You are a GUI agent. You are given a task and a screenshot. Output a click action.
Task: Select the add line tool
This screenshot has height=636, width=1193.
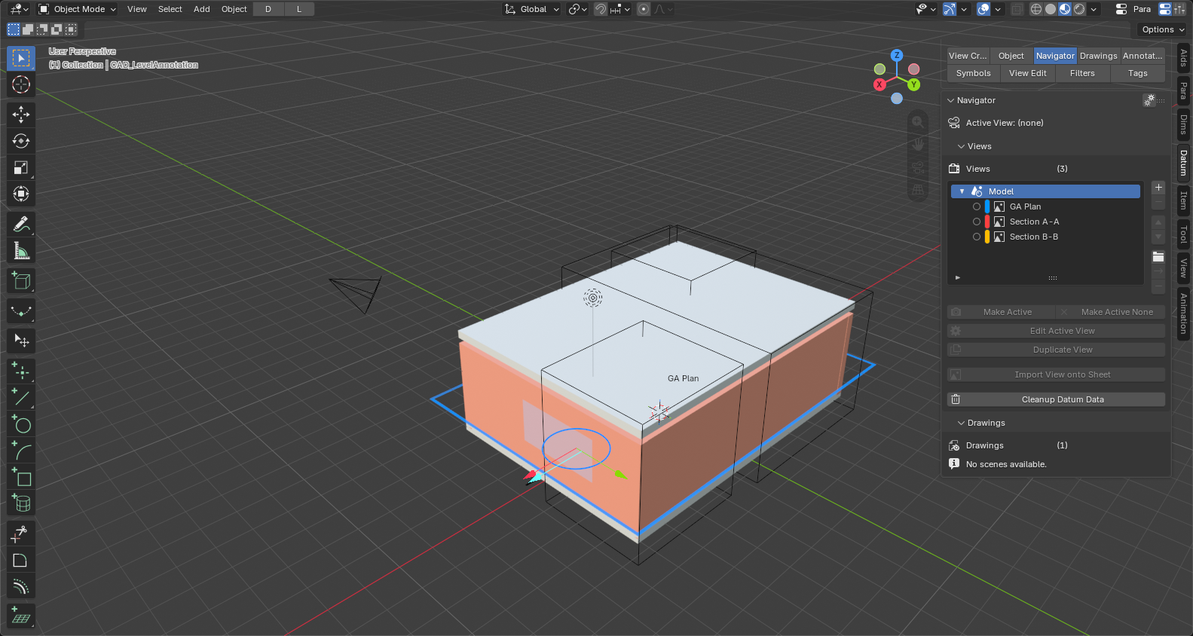point(21,398)
